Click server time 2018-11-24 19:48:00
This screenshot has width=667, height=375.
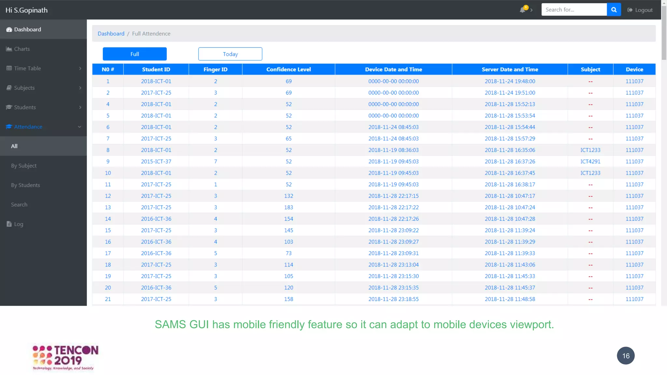510,81
